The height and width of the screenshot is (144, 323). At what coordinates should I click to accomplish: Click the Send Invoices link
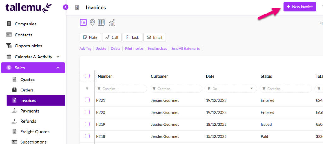[x=157, y=49]
